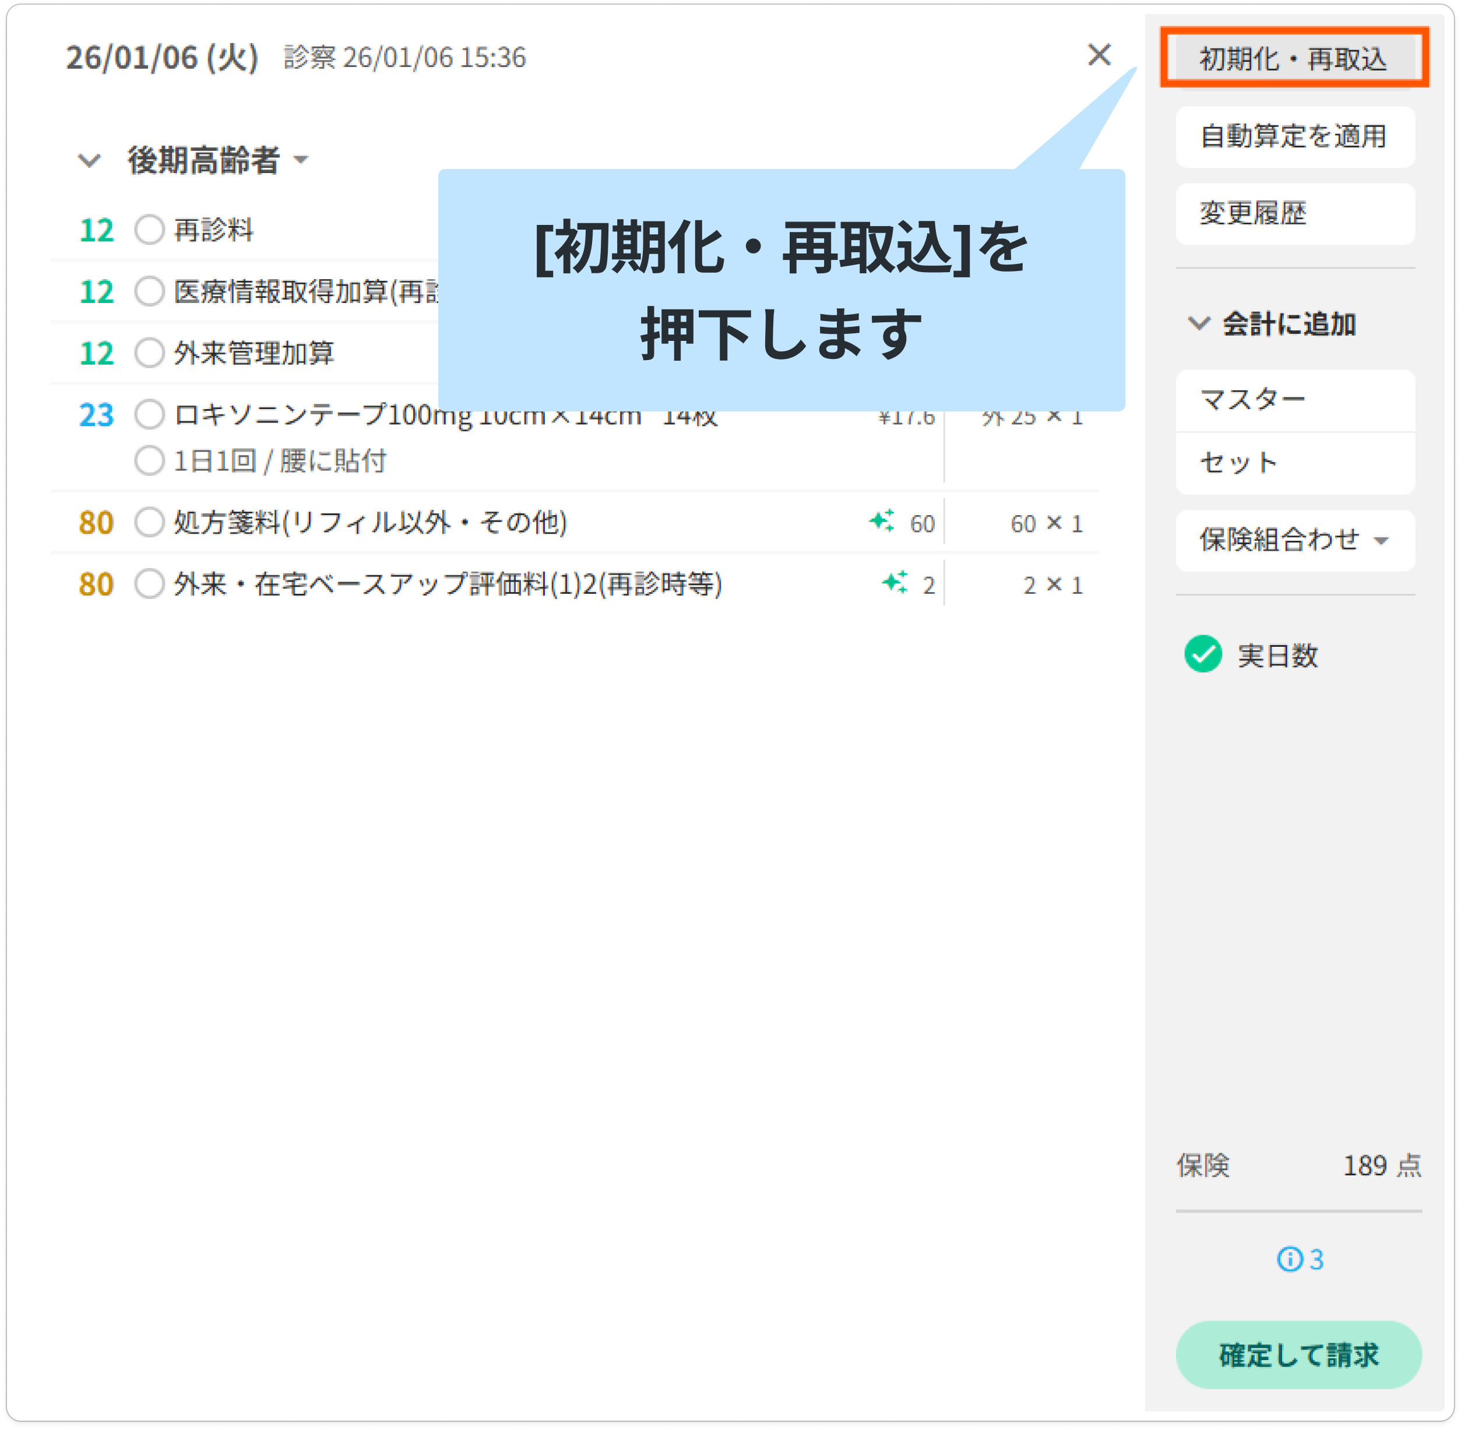Select the セット menu item
The width and height of the screenshot is (1461, 1430).
(x=1294, y=463)
